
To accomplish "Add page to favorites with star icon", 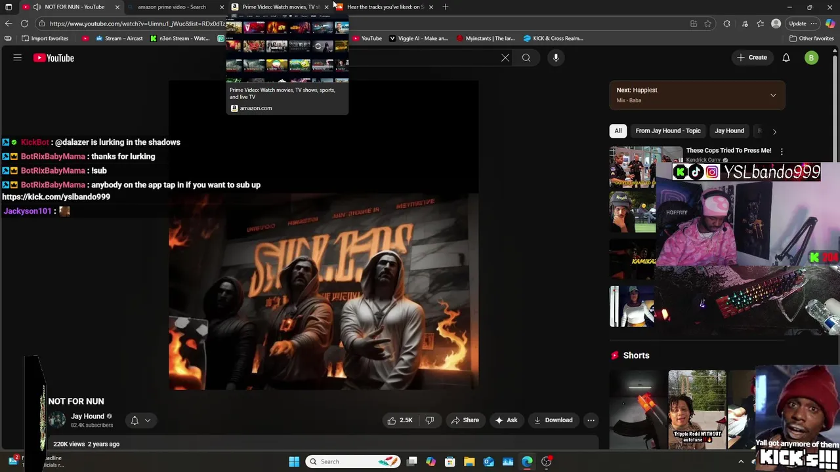I will coord(708,24).
